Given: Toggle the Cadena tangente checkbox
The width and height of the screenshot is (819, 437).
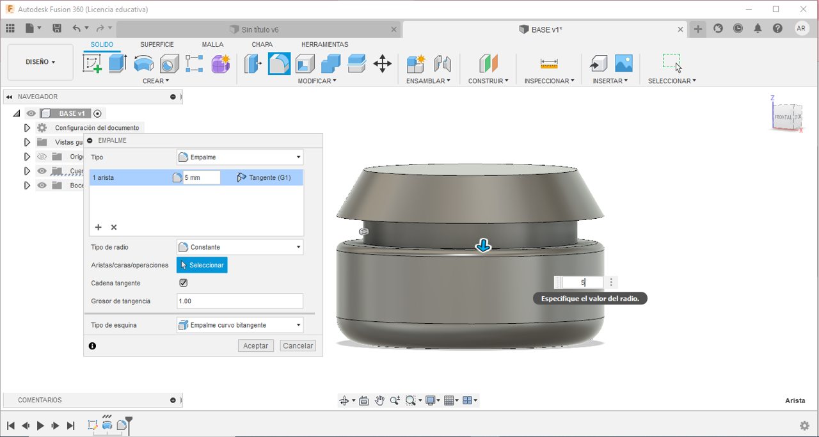Looking at the screenshot, I should pyautogui.click(x=184, y=283).
